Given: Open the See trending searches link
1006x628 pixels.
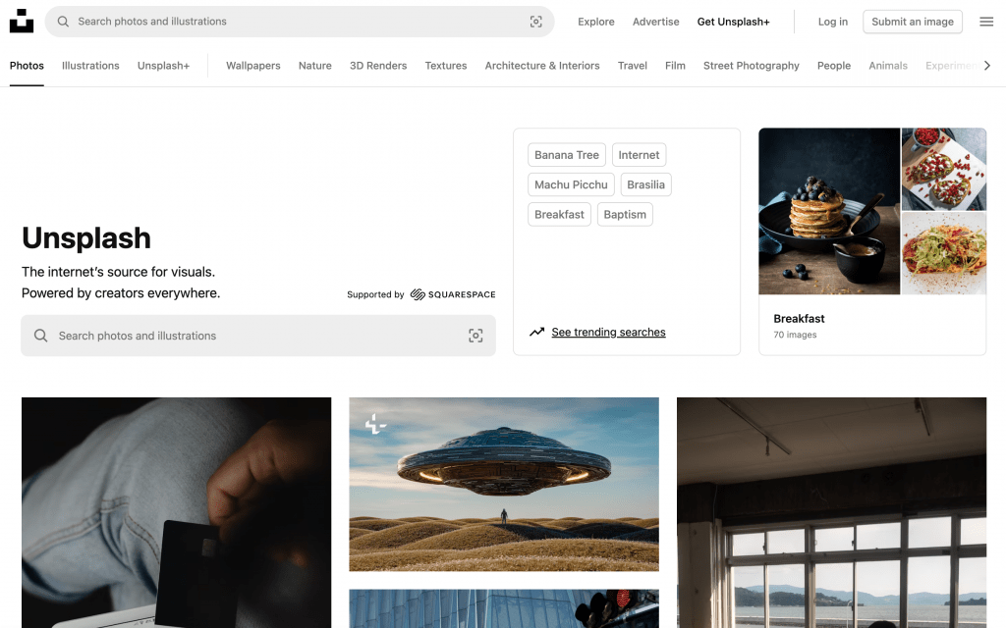Looking at the screenshot, I should 609,332.
